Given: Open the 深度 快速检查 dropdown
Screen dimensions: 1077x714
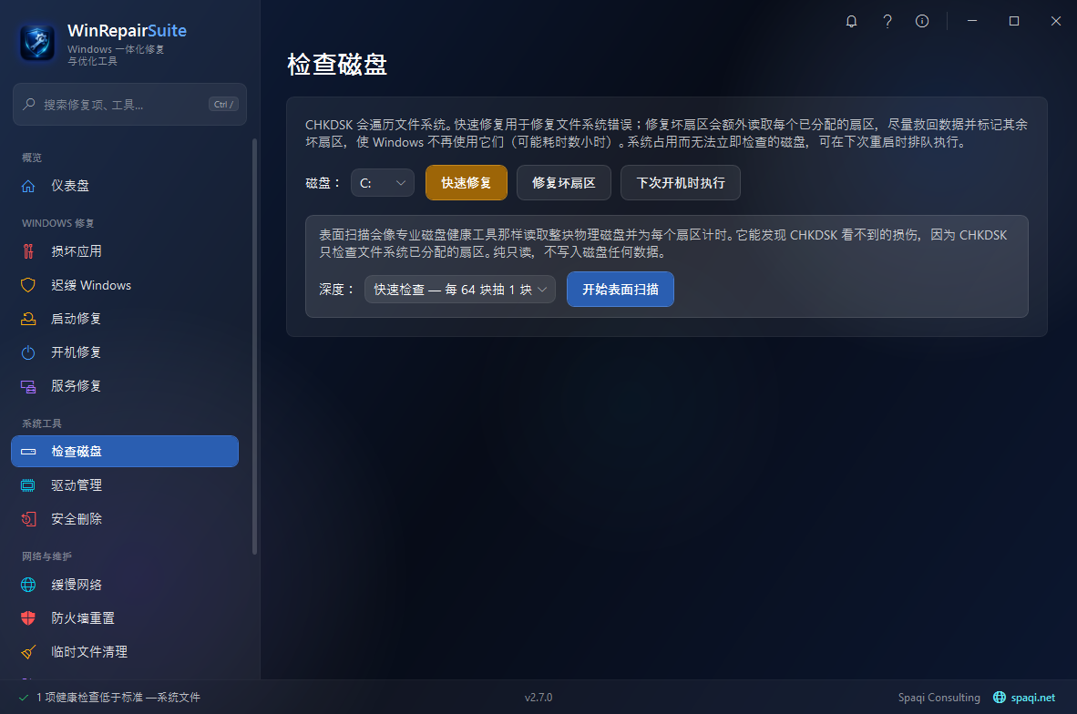Looking at the screenshot, I should click(459, 289).
